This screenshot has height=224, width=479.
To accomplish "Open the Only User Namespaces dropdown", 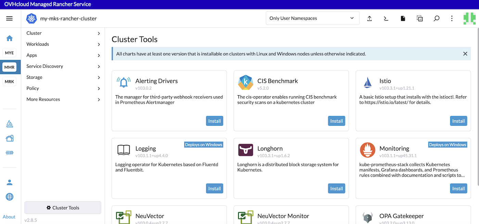I will point(312,18).
